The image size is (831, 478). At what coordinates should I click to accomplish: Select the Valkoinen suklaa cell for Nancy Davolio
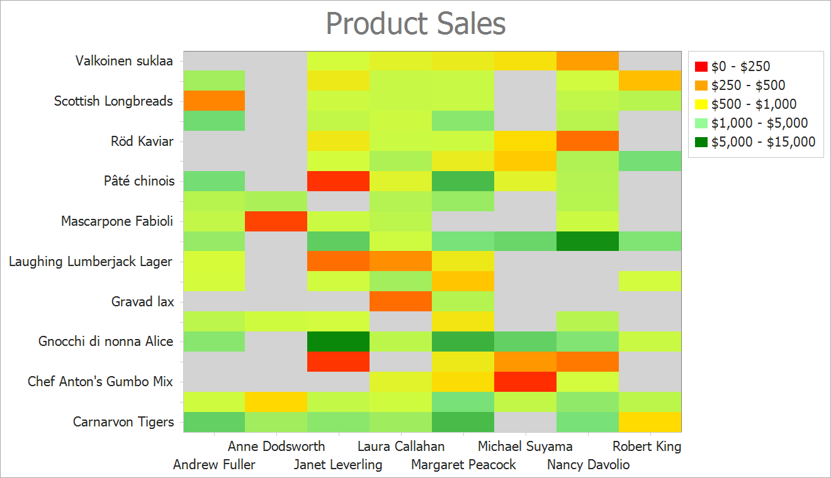click(587, 61)
